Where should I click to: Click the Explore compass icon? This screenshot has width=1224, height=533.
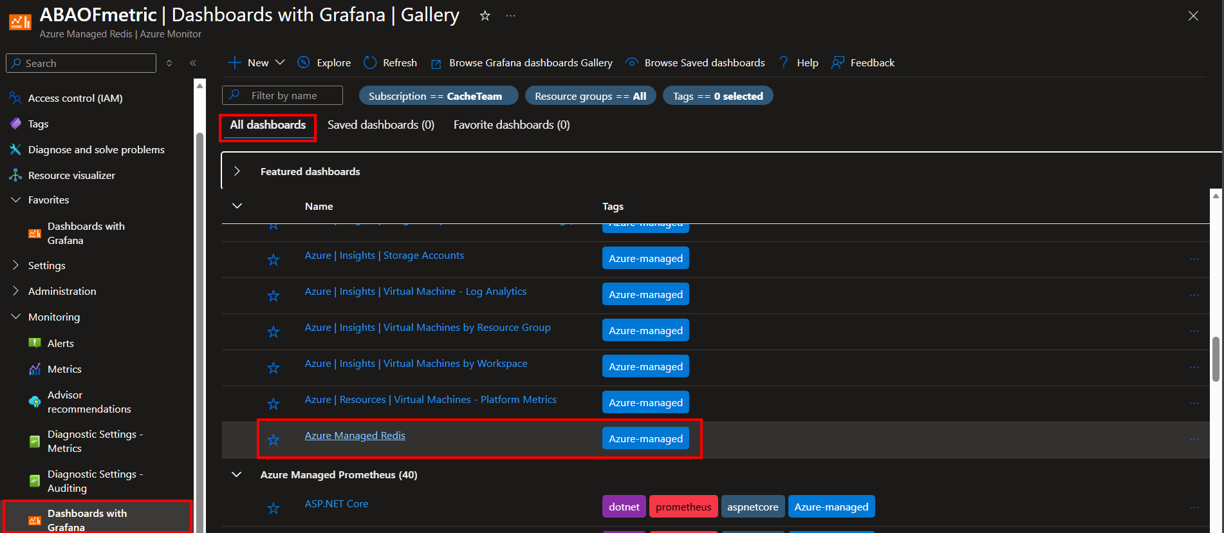(304, 62)
